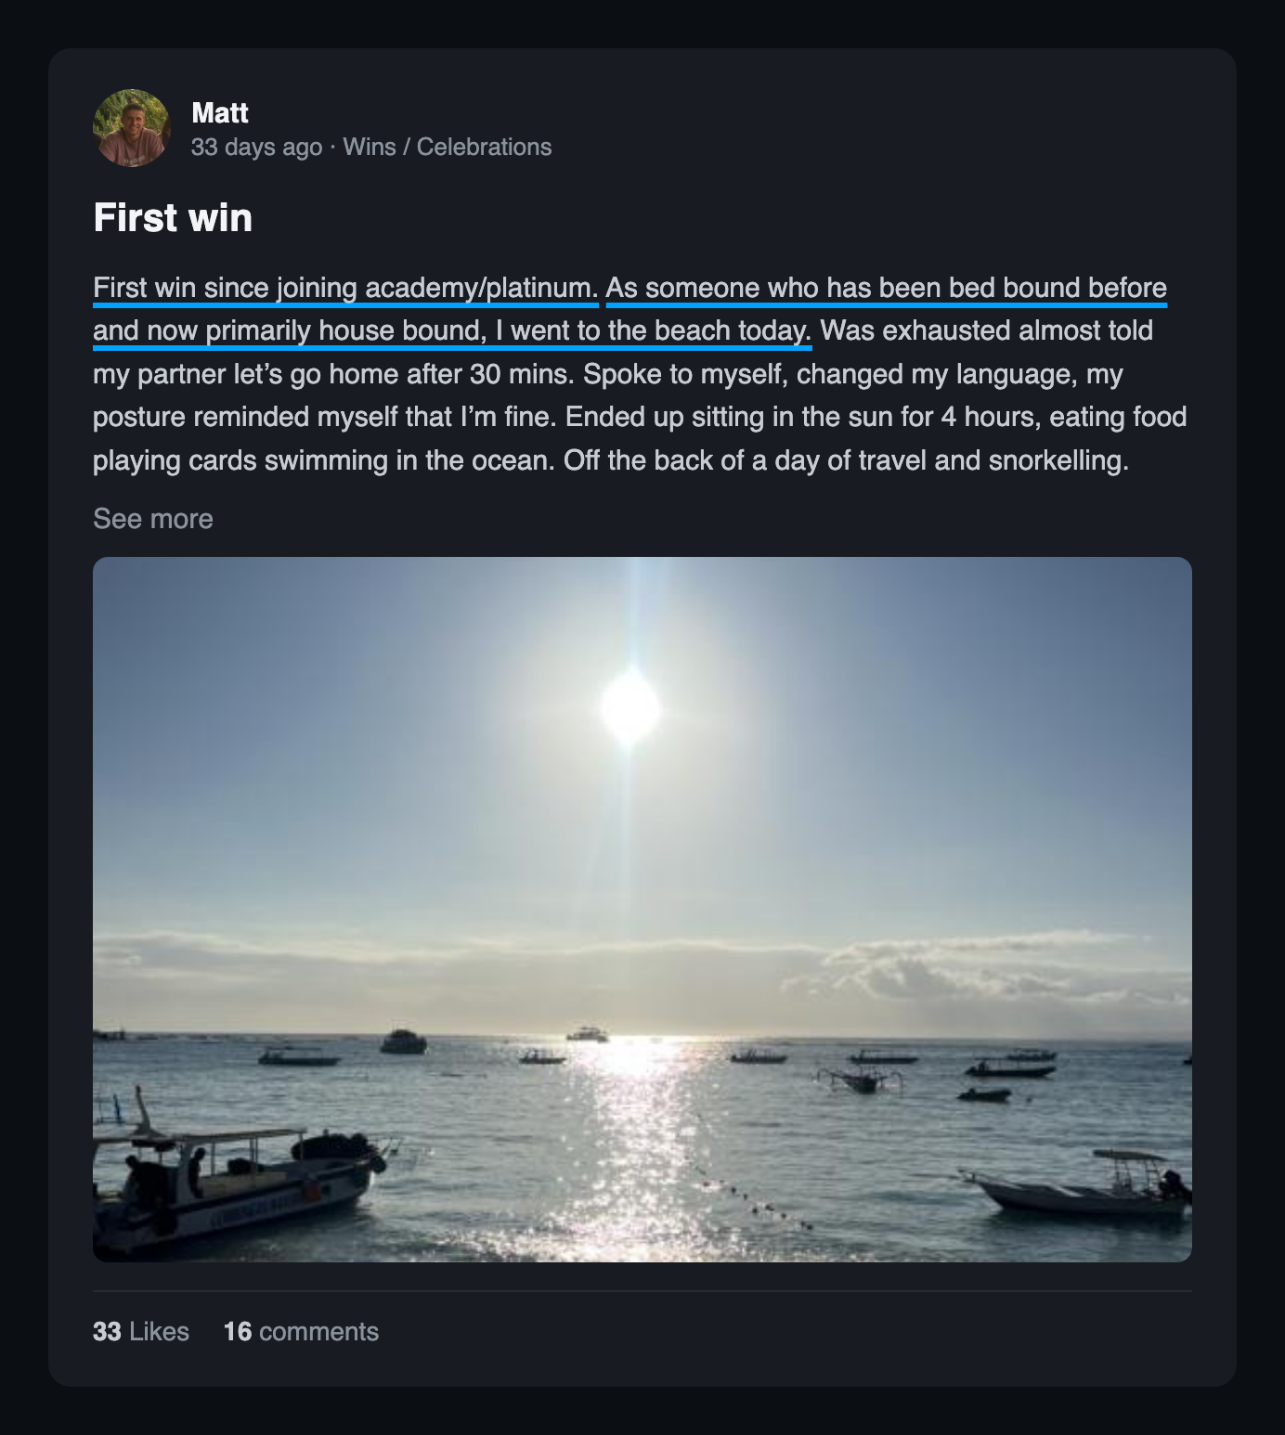Select underlined 'First win since joining academy/platinum.'
Viewport: 1285px width, 1435px height.
[345, 288]
